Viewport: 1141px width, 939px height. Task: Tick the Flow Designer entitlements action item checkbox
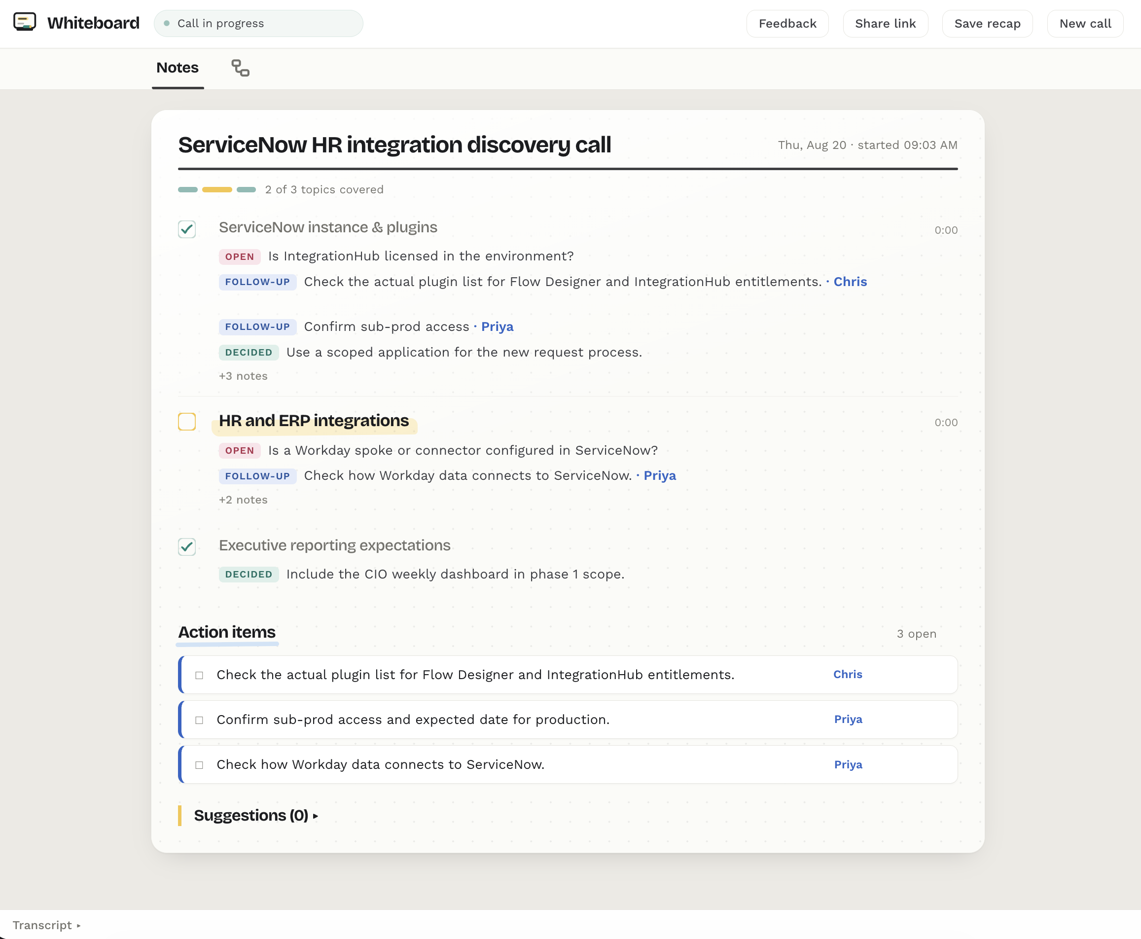click(x=199, y=675)
